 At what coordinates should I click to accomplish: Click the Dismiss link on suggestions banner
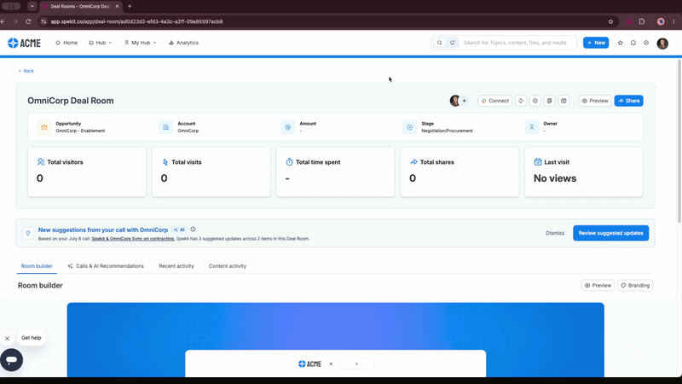pyautogui.click(x=555, y=233)
